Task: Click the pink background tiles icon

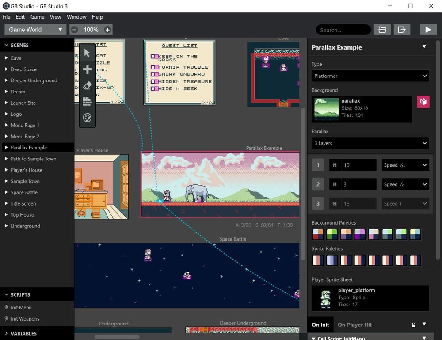Action: point(423,102)
